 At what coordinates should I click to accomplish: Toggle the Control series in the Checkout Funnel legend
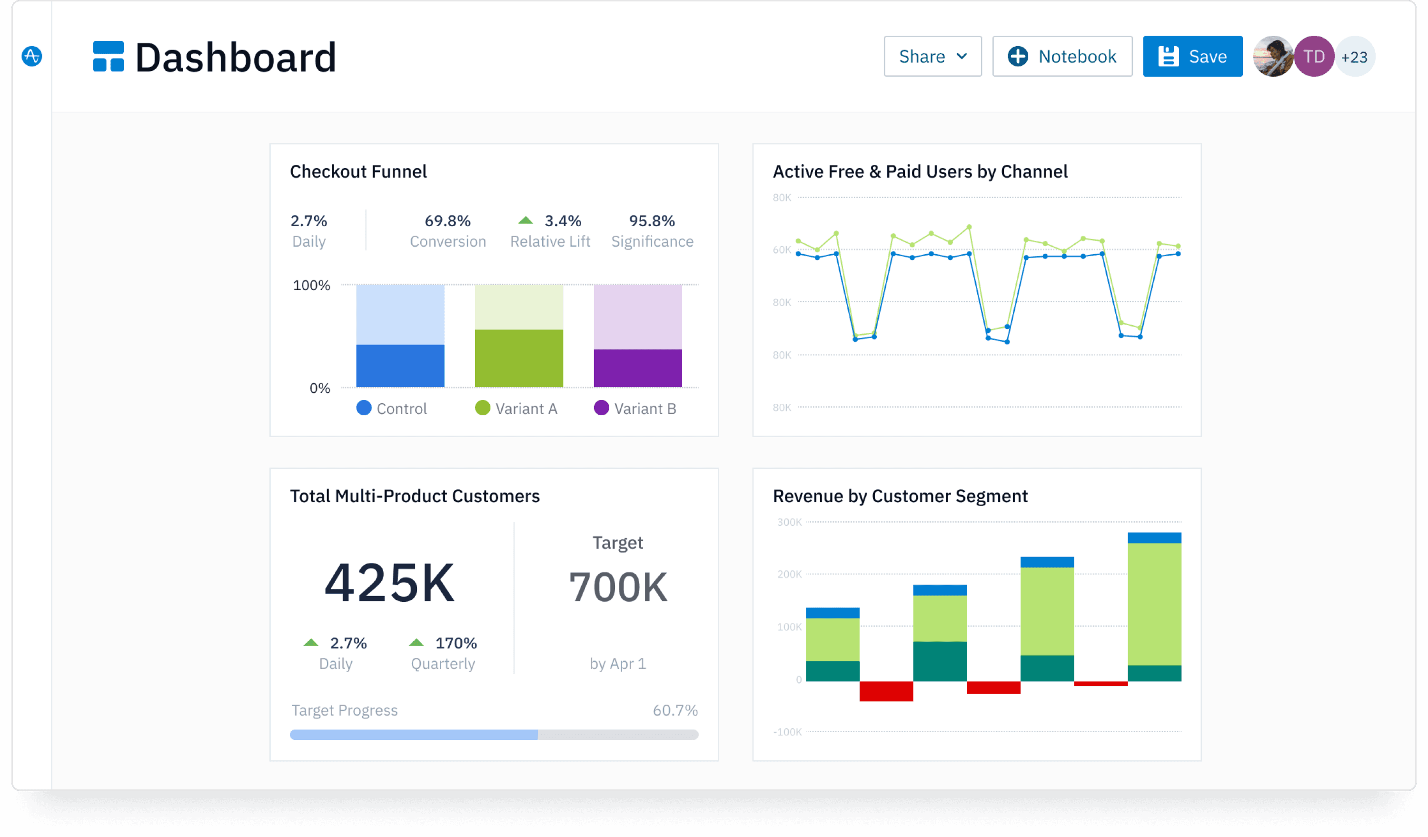click(364, 408)
